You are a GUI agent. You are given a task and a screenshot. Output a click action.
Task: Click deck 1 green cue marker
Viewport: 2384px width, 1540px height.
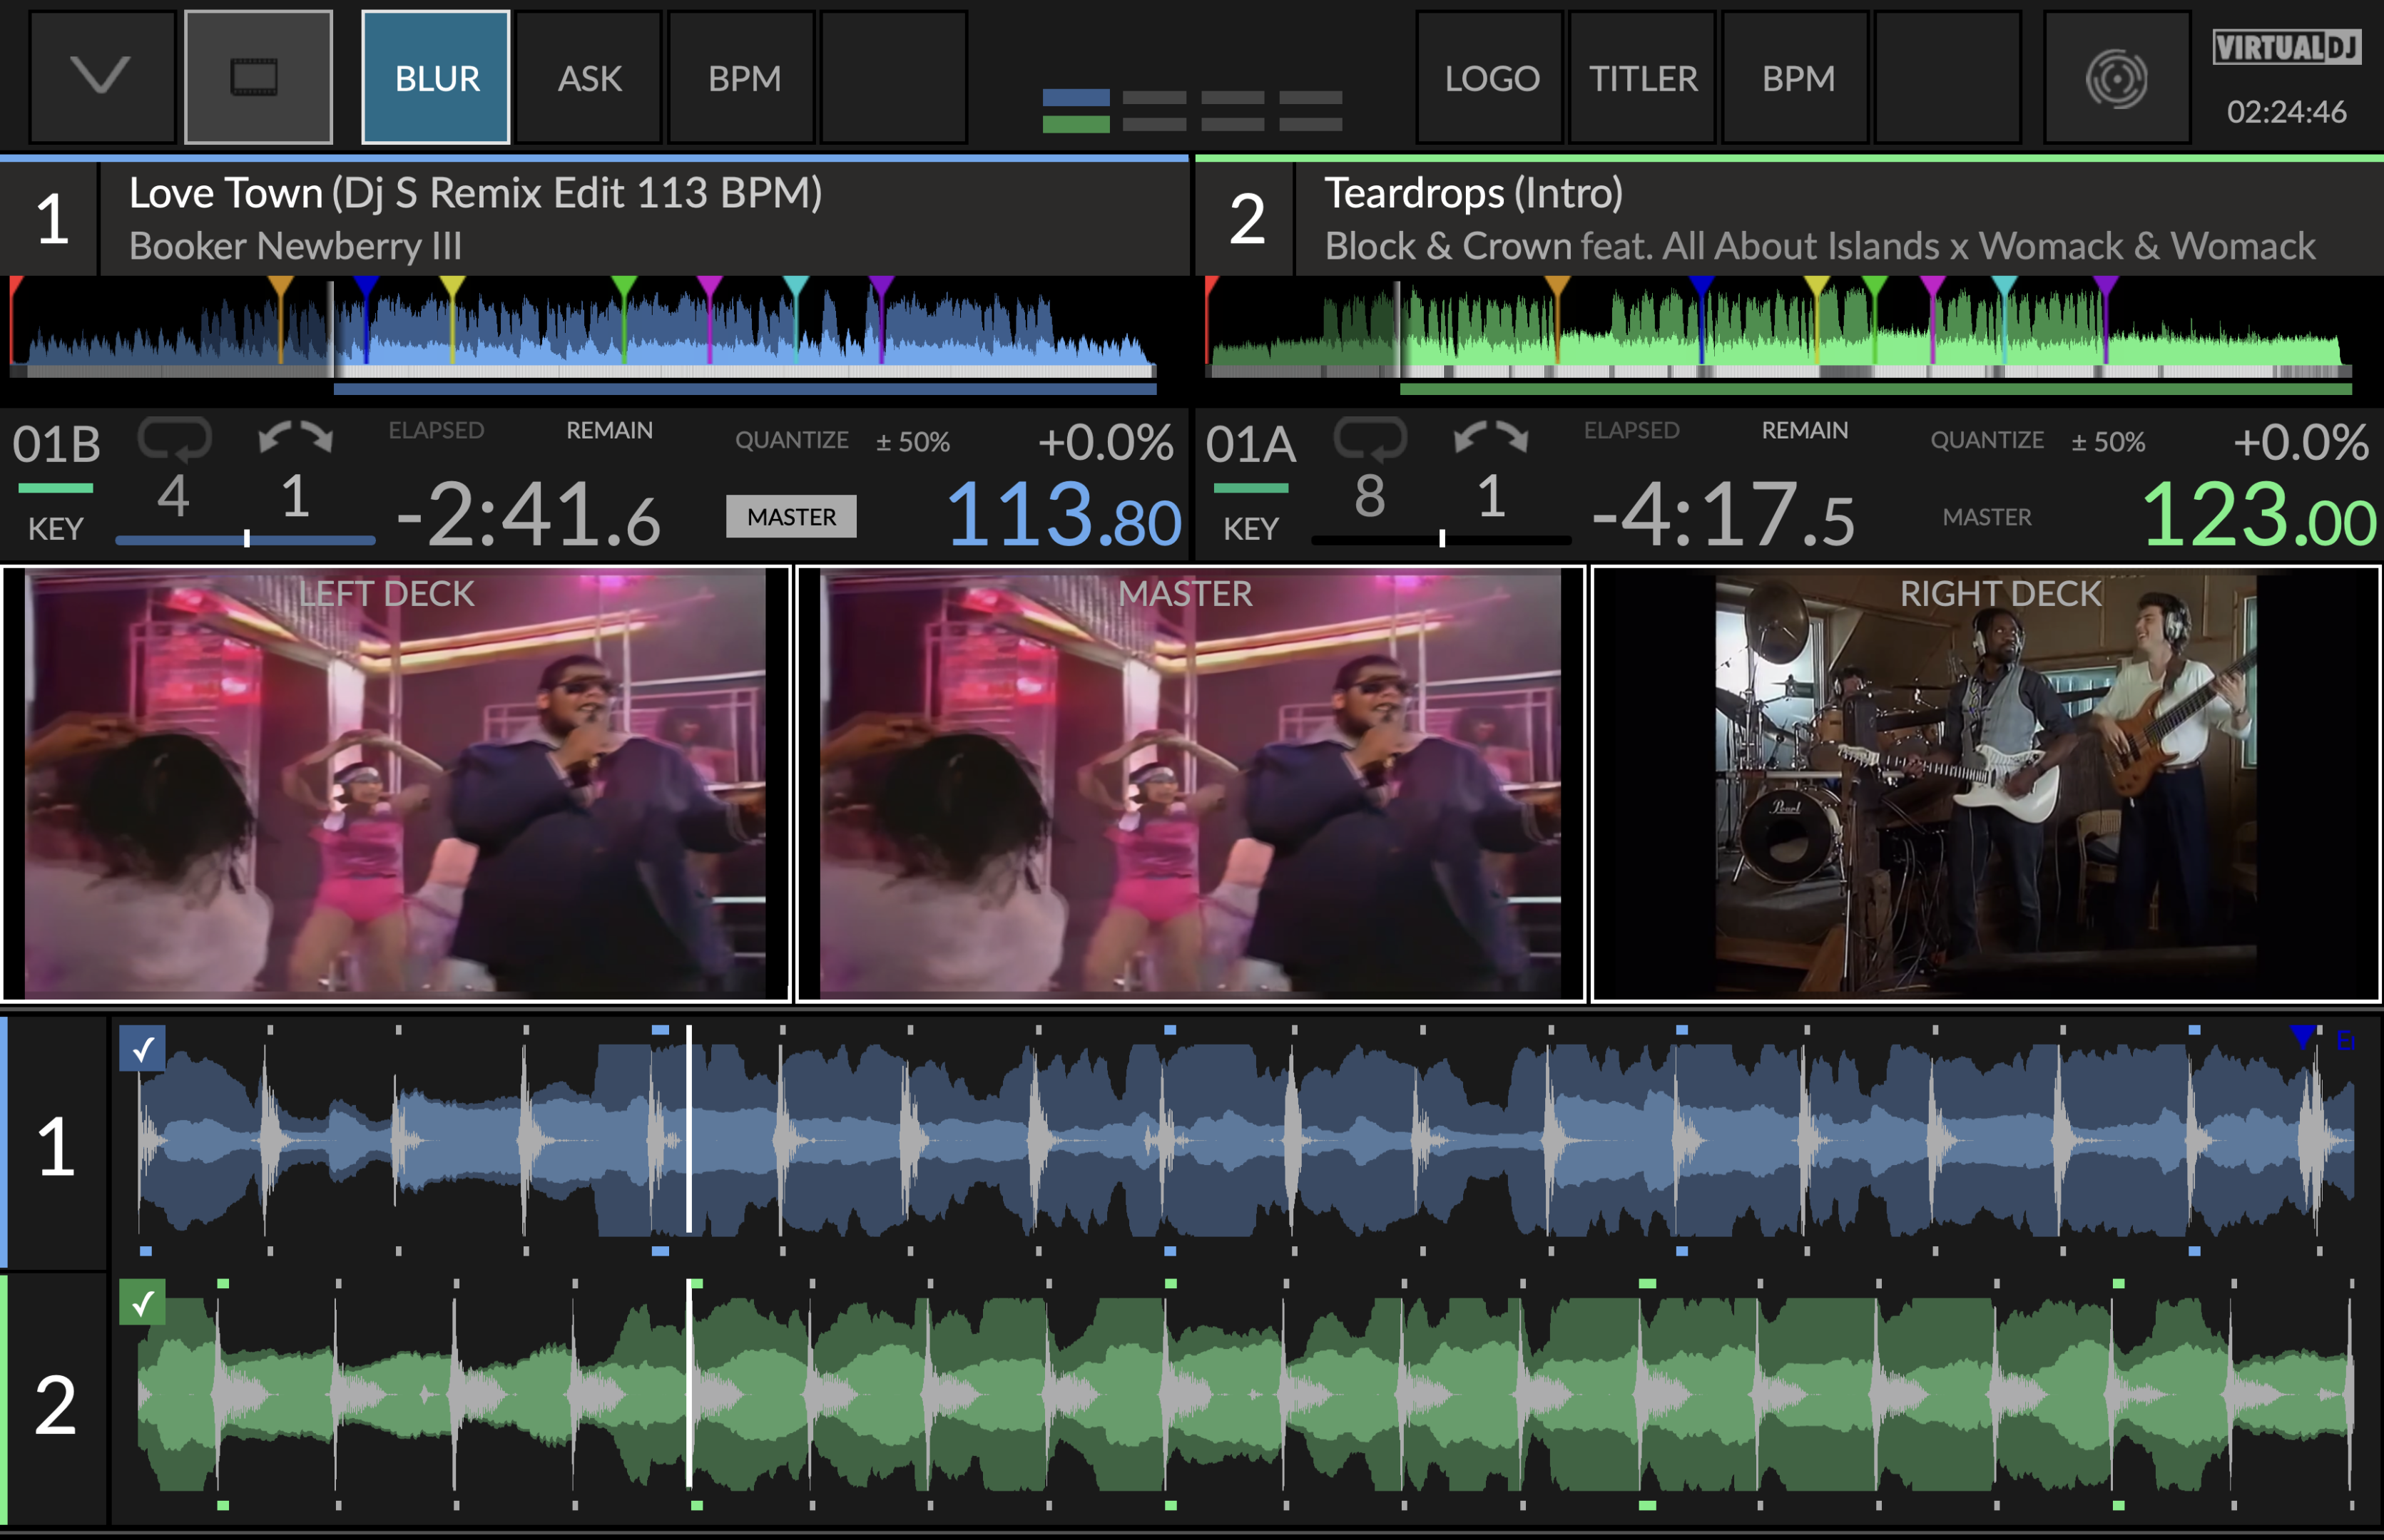click(624, 287)
